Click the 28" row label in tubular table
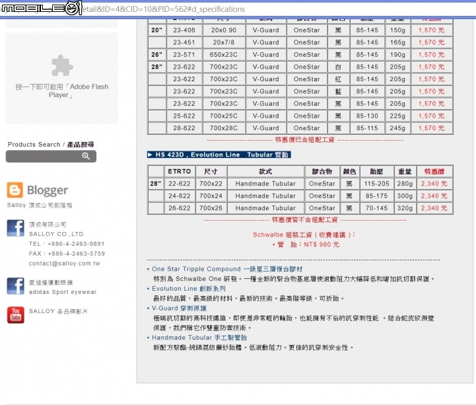 156,184
